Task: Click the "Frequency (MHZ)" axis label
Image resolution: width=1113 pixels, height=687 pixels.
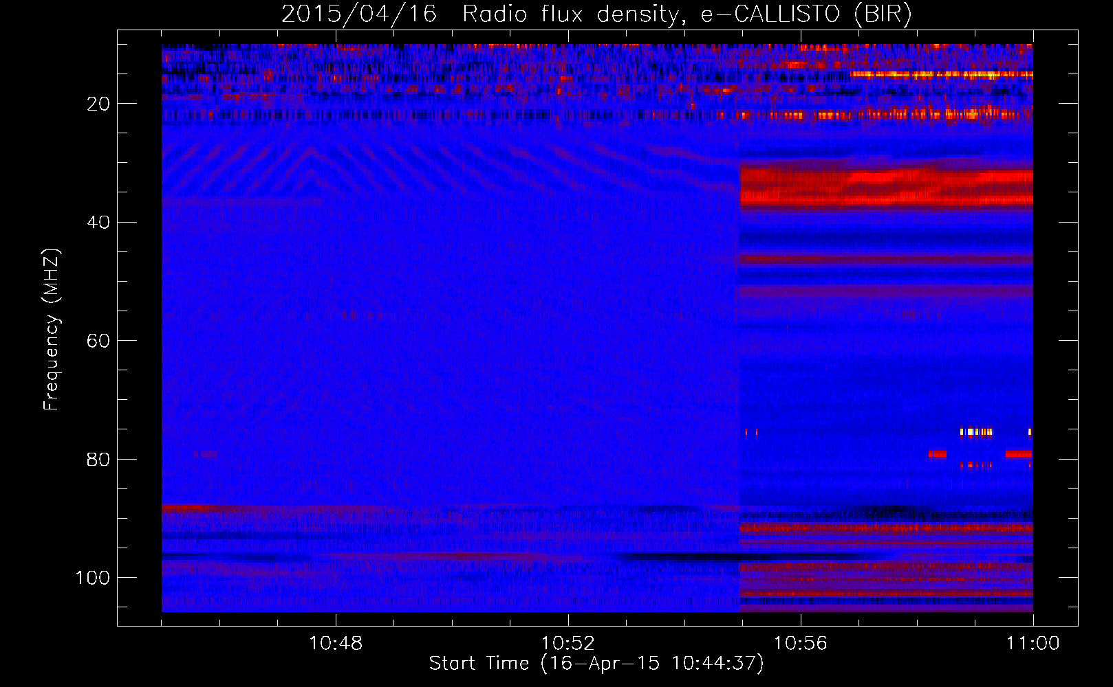Action: [52, 330]
